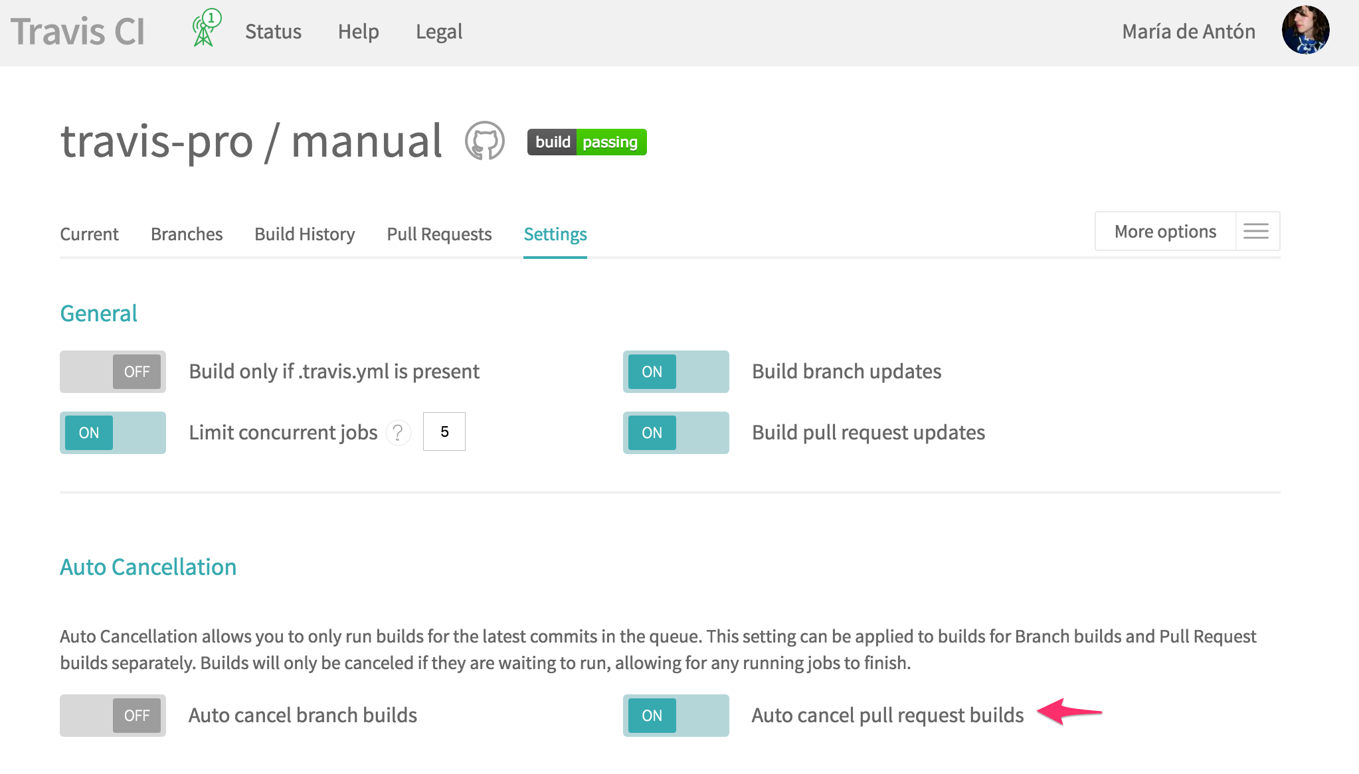Go to the Status page link
The height and width of the screenshot is (774, 1359).
[273, 32]
